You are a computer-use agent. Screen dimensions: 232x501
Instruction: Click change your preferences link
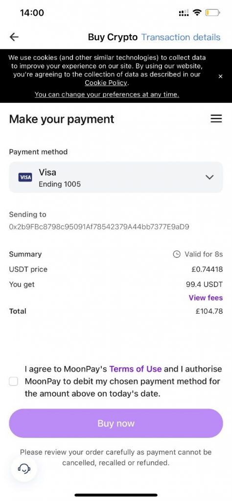[107, 94]
